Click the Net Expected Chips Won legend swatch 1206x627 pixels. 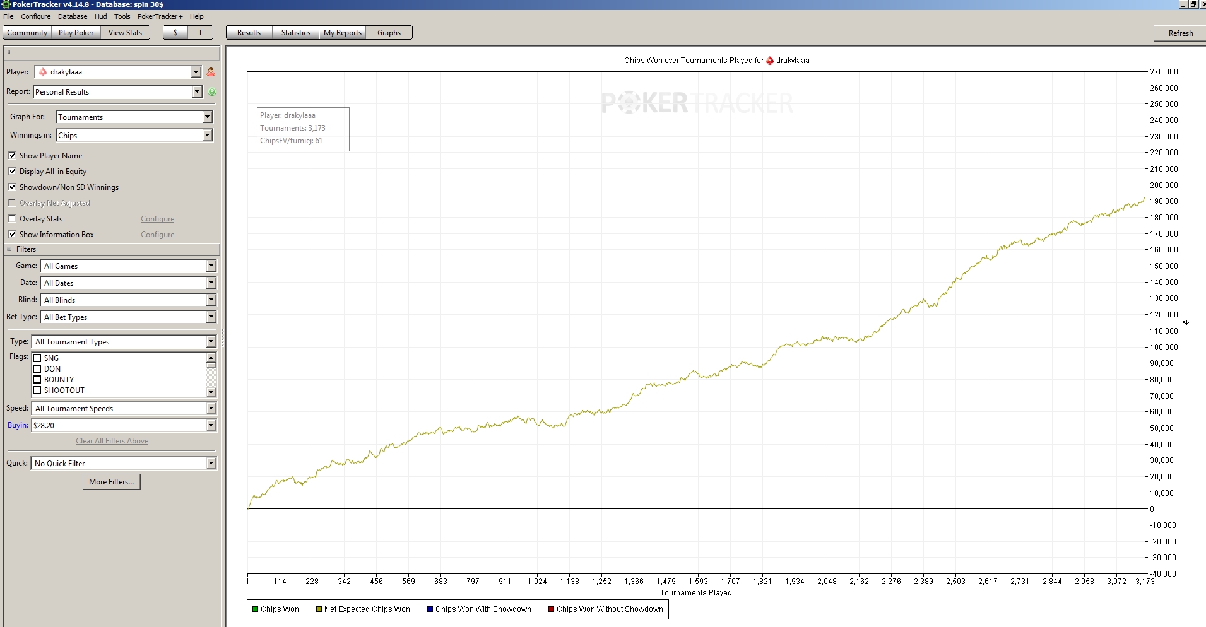(x=319, y=609)
